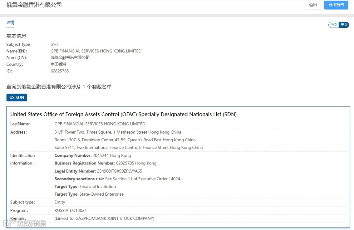Click the 返回 back button
This screenshot has height=230, width=354.
pyautogui.click(x=313, y=5)
